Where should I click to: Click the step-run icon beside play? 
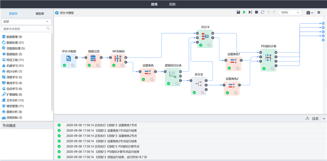(x=250, y=13)
